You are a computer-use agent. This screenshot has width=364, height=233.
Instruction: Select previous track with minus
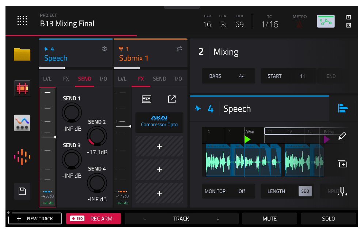pyautogui.click(x=145, y=219)
